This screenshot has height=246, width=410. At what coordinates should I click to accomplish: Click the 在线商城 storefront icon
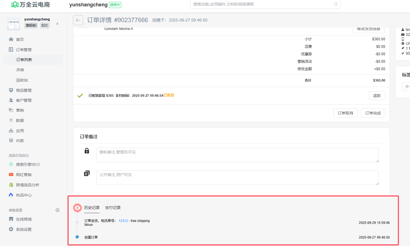[x=11, y=219]
